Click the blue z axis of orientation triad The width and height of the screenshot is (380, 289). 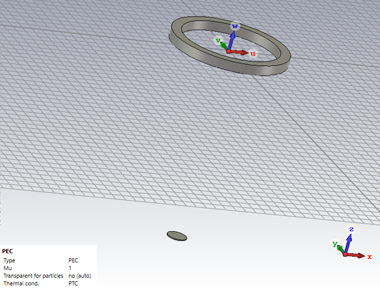coord(348,244)
